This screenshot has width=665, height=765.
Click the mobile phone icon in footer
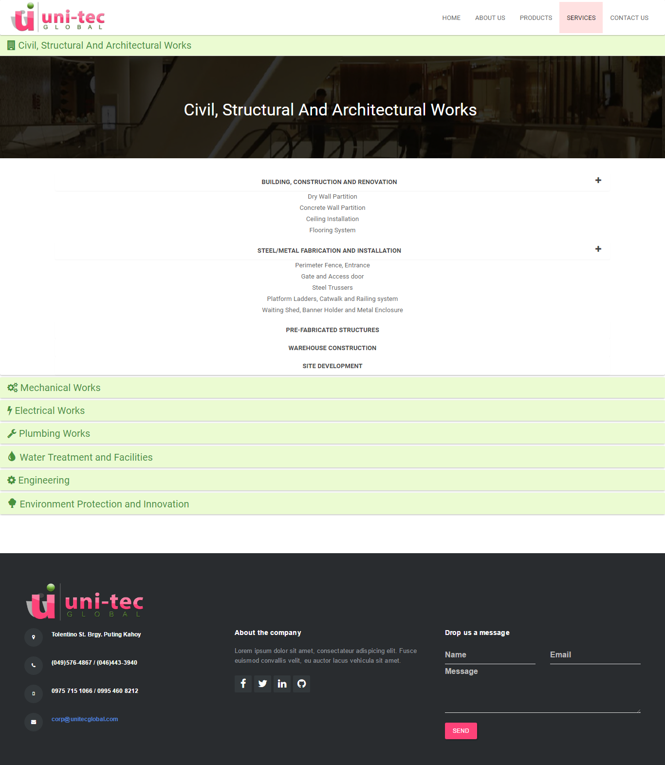pyautogui.click(x=34, y=694)
